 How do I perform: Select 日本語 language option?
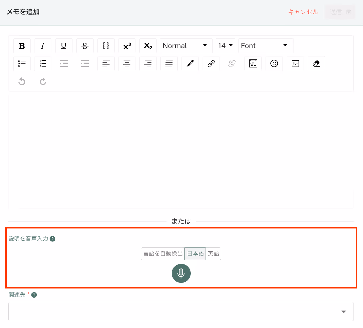(x=195, y=254)
